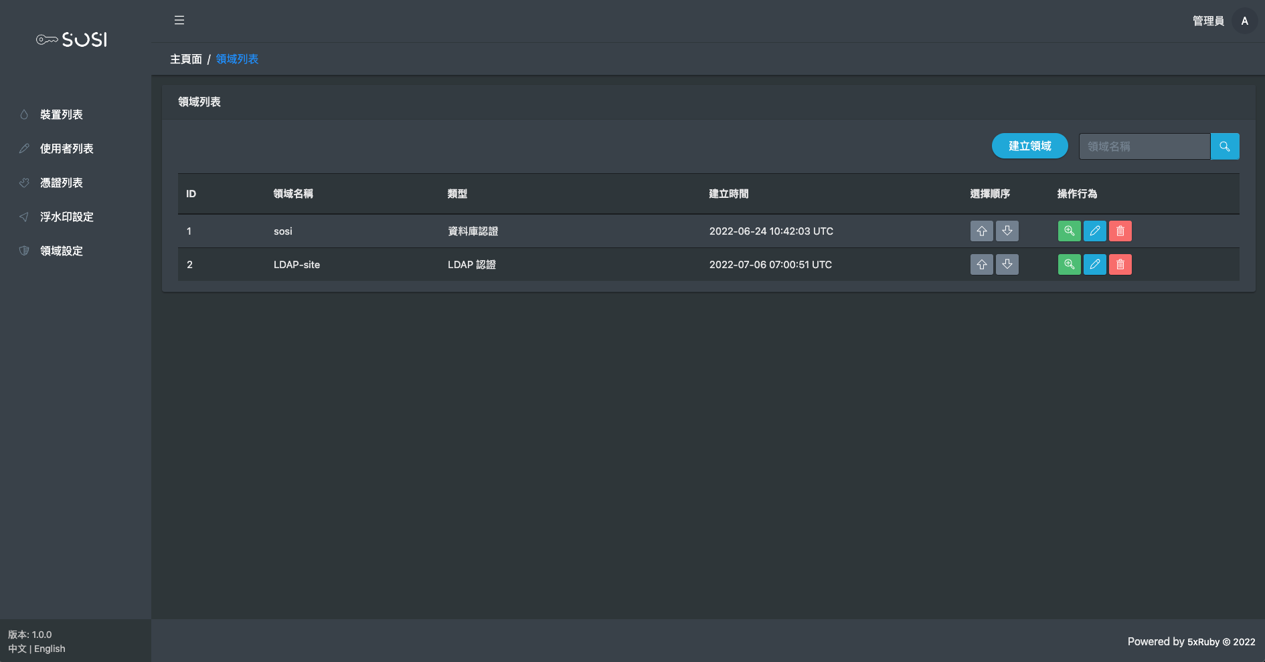Image resolution: width=1265 pixels, height=662 pixels.
Task: Toggle the hamburger sidebar menu
Action: click(x=179, y=20)
